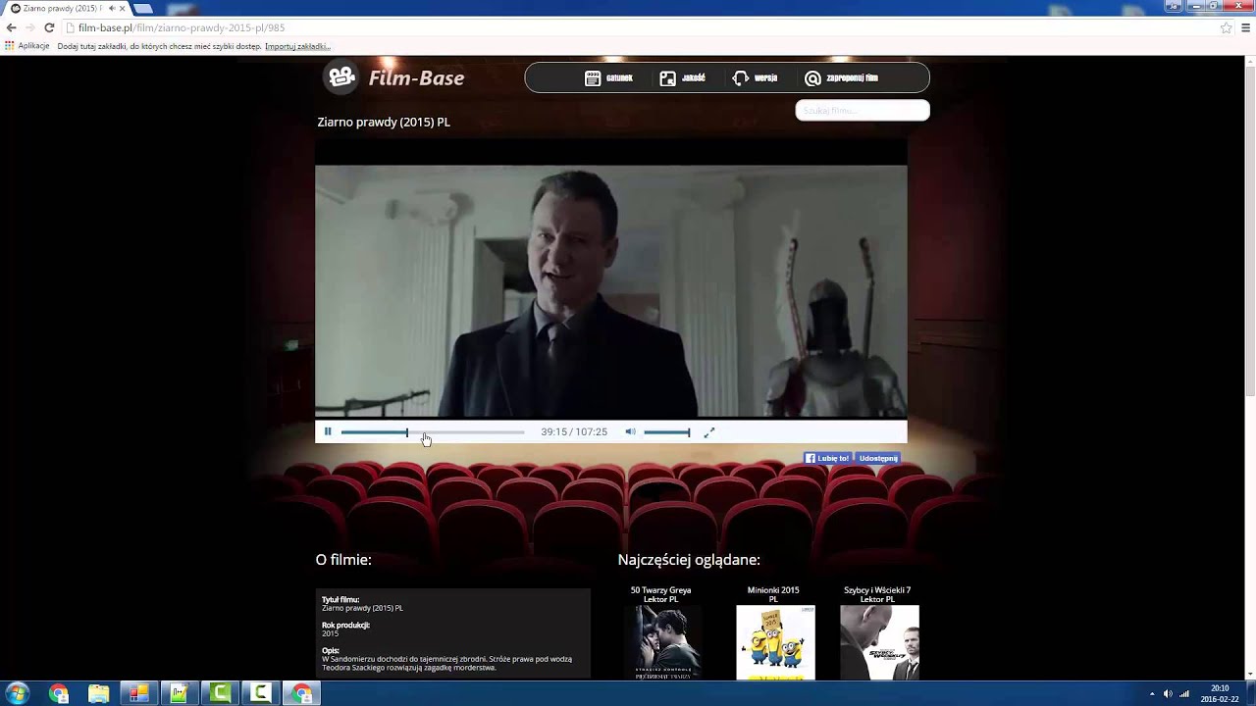Click the '50 Twarzy Greya Lektor PL' title
1256x706 pixels.
[x=660, y=594]
